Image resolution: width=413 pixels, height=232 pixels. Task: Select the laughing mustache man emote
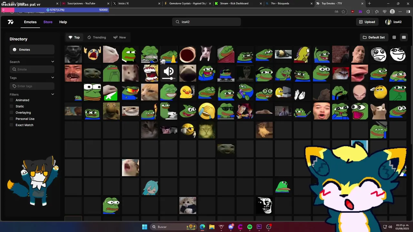pos(73,73)
